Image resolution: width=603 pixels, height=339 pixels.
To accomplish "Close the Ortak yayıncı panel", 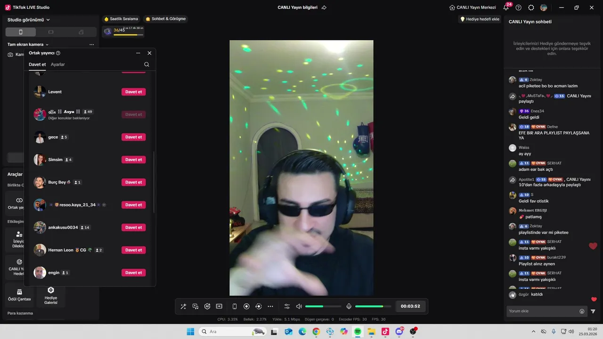I will point(149,53).
